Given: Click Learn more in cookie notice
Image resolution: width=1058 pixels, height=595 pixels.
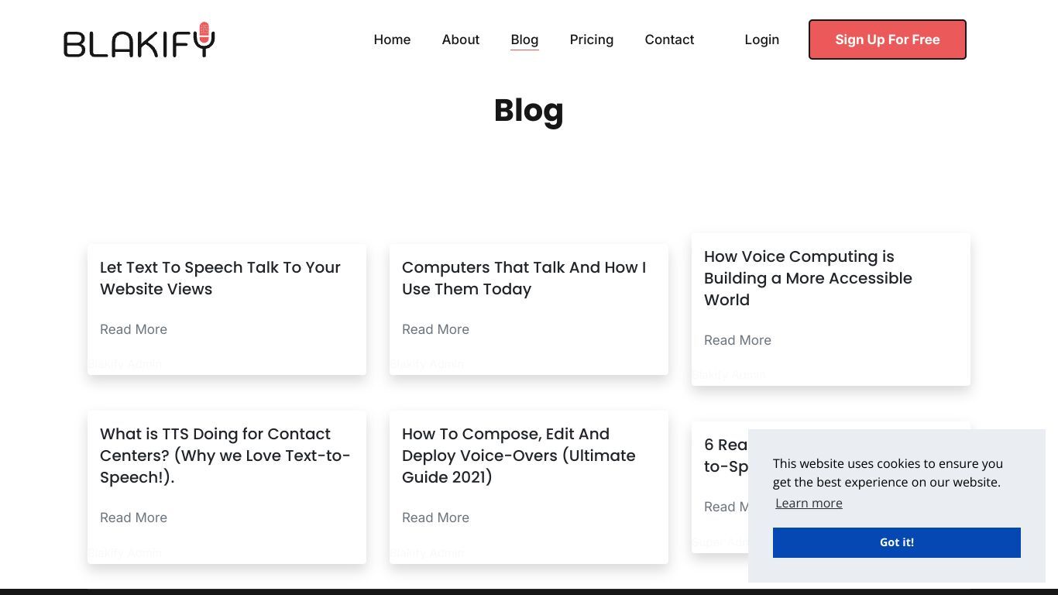Looking at the screenshot, I should 809,503.
